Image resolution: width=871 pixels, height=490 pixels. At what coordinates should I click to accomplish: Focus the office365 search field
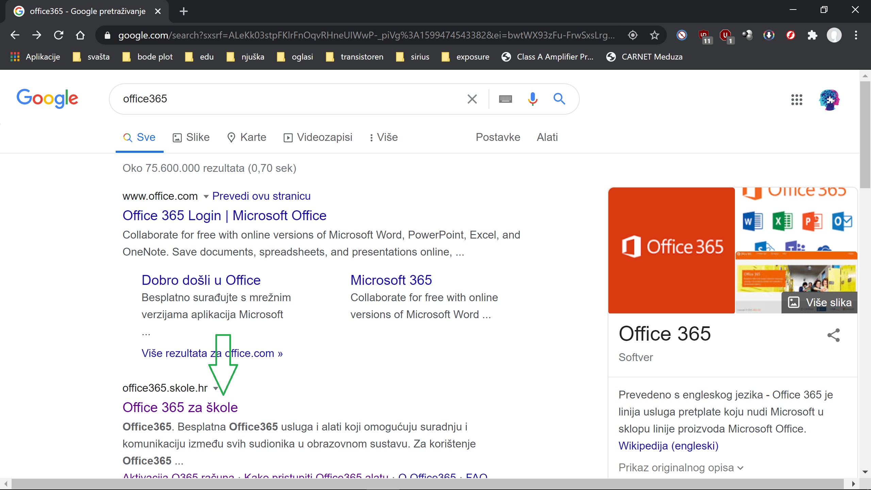coord(289,99)
